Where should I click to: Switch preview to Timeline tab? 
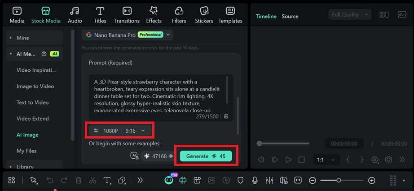(x=266, y=16)
